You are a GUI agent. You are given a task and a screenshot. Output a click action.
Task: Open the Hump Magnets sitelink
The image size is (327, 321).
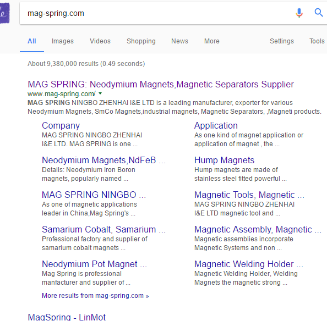224,160
